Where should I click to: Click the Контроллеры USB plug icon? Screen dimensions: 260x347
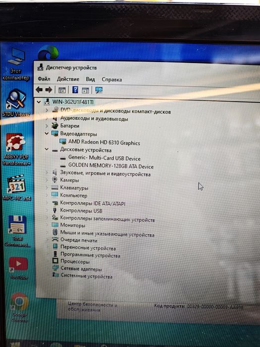pos(55,210)
